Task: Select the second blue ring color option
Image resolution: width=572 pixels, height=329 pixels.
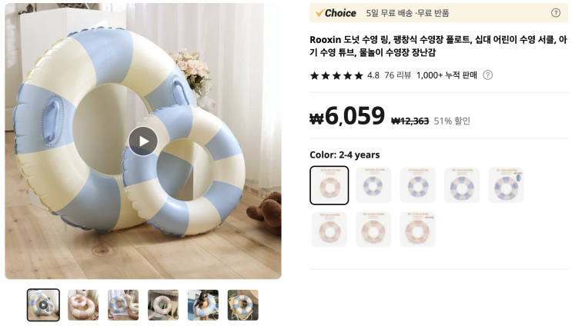Action: click(x=373, y=185)
